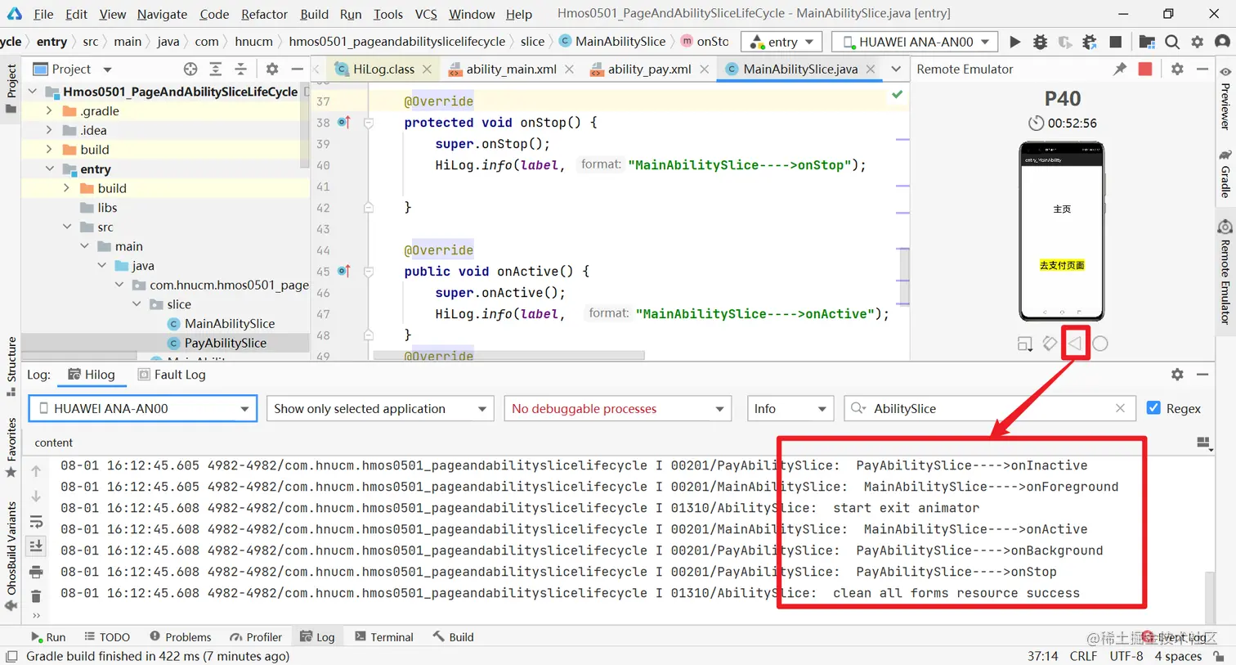Image resolution: width=1236 pixels, height=665 pixels.
Task: Open Search Everywhere magnifier icon
Action: point(1172,42)
